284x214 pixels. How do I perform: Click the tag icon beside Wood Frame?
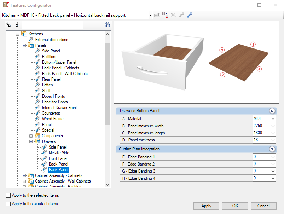tap(37, 119)
